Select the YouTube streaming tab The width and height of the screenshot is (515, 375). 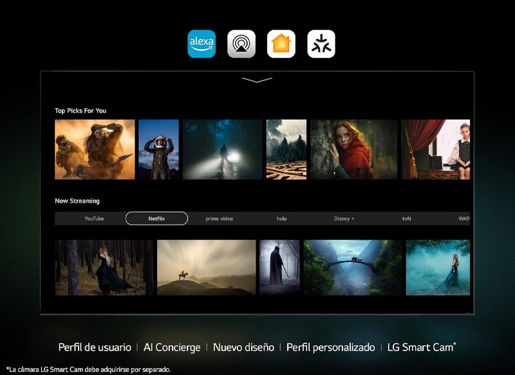coord(94,219)
